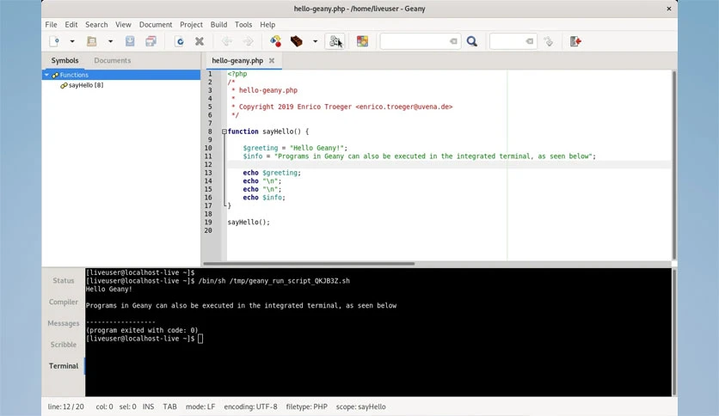Open the Build menu
This screenshot has width=719, height=416.
(218, 25)
